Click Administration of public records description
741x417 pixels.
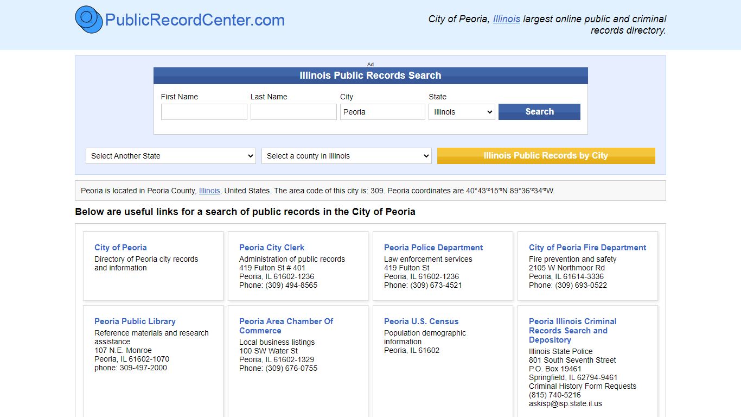pyautogui.click(x=292, y=259)
